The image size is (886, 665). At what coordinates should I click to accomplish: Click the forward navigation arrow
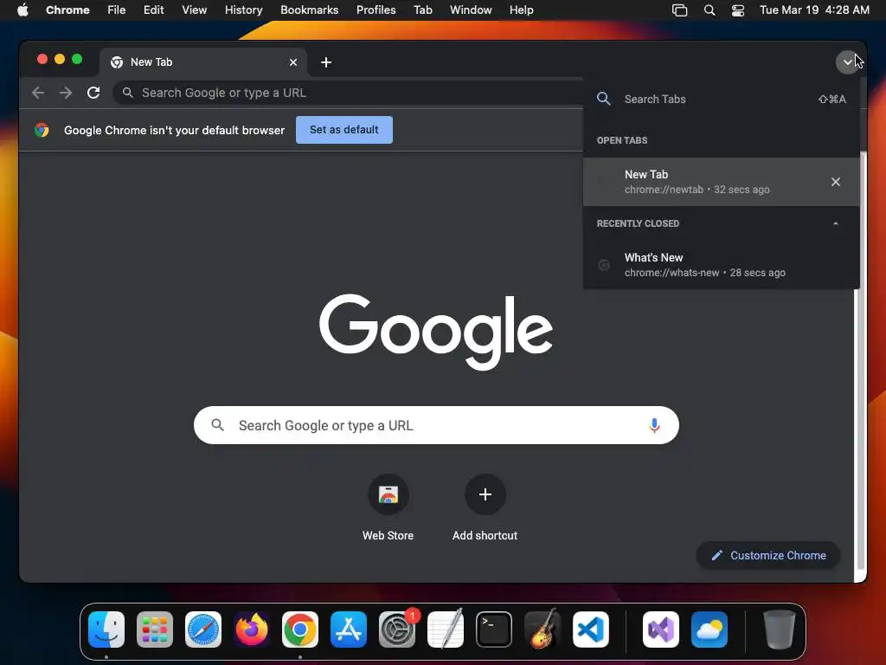pos(66,93)
